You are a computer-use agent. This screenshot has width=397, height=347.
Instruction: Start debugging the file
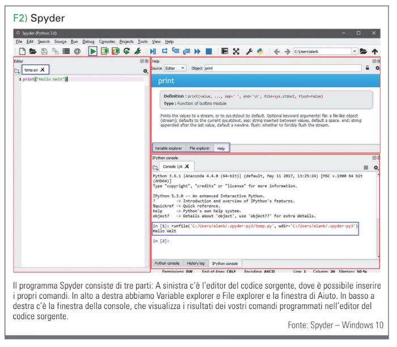point(153,52)
